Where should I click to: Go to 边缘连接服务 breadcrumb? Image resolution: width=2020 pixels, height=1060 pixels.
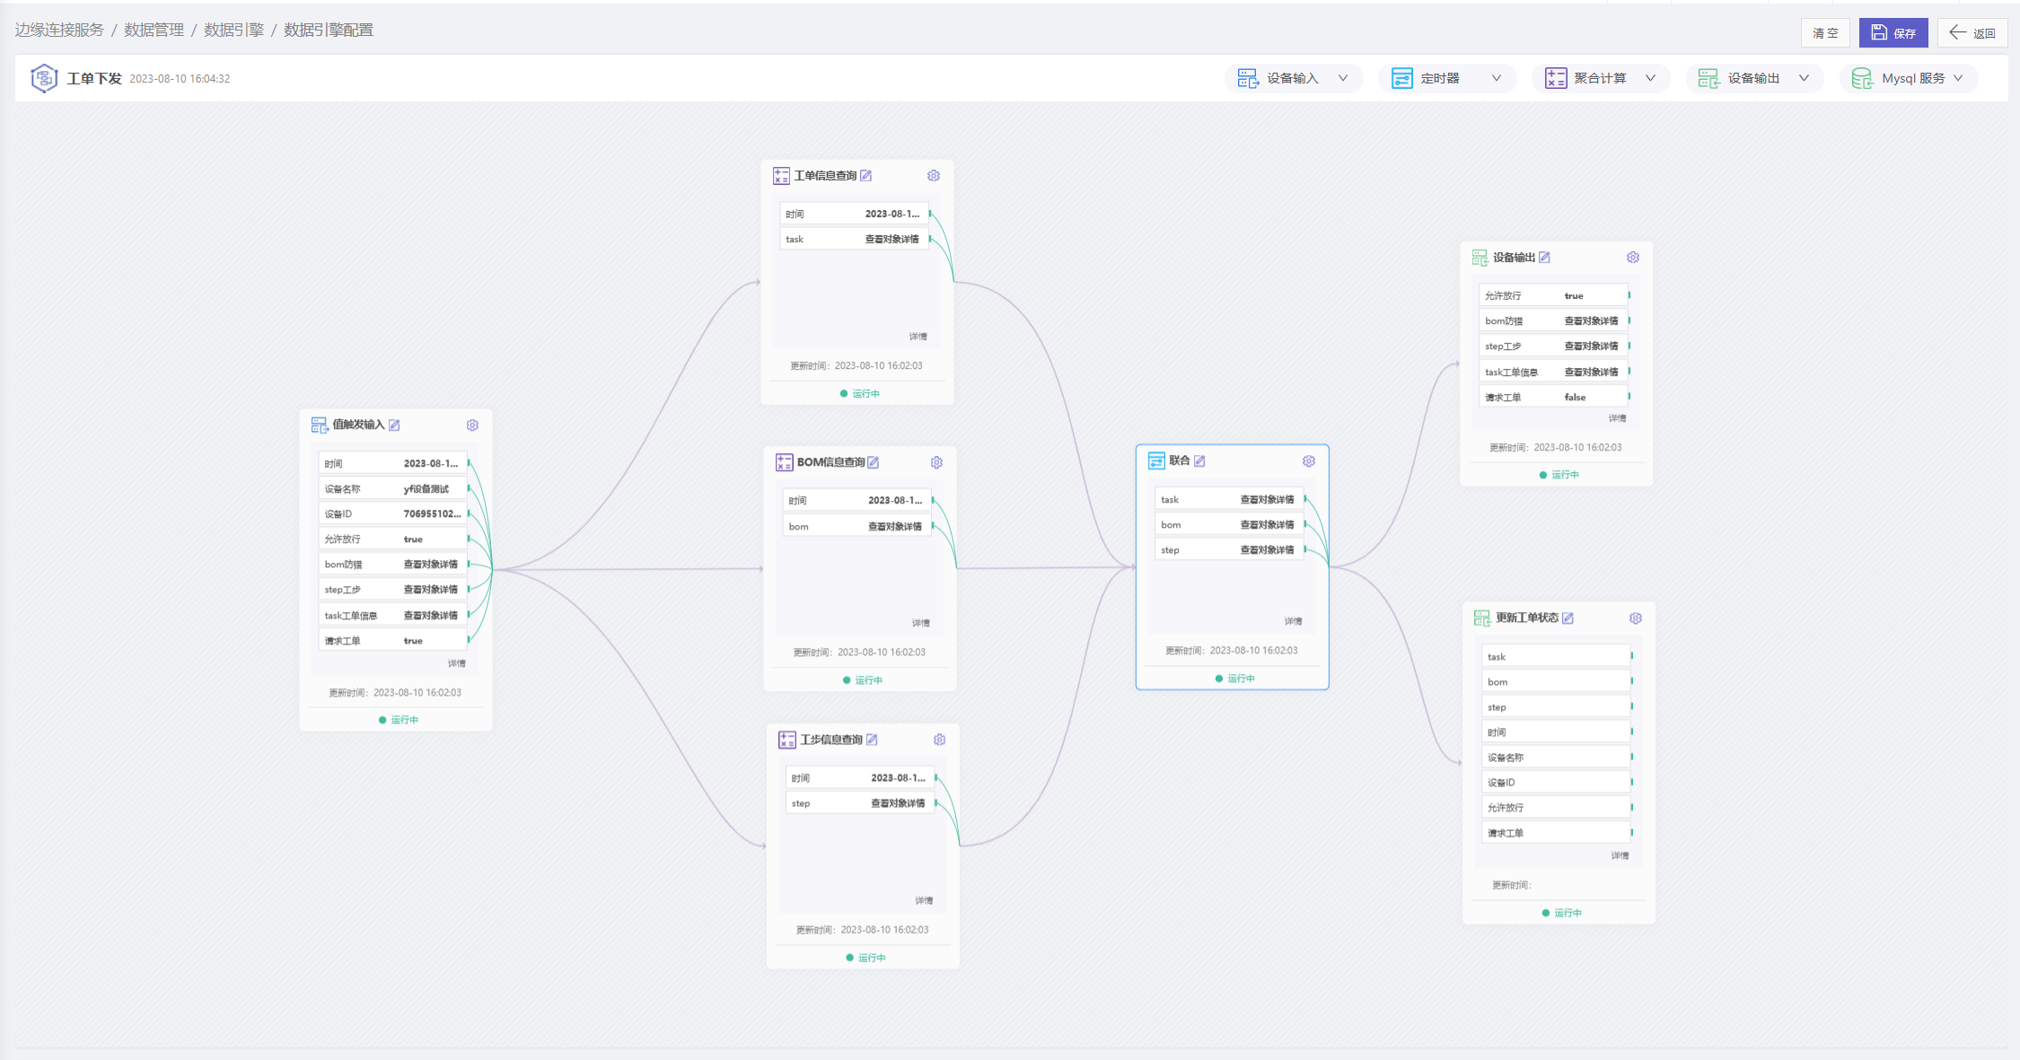pyautogui.click(x=59, y=31)
